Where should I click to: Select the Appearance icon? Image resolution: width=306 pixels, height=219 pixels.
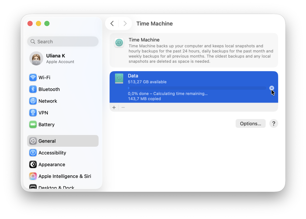click(33, 164)
